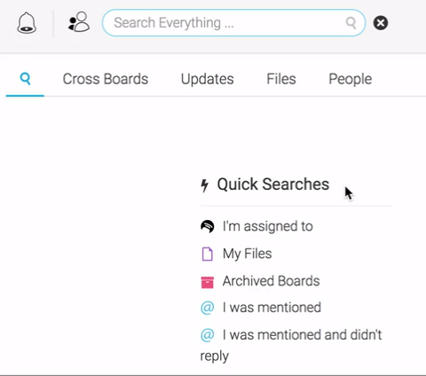Open the team members people icon
The width and height of the screenshot is (426, 376).
[79, 21]
